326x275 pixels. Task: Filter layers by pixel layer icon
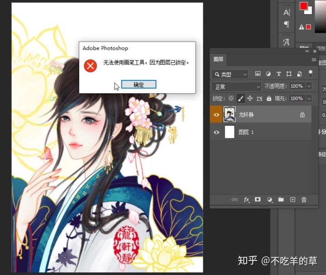click(x=258, y=74)
